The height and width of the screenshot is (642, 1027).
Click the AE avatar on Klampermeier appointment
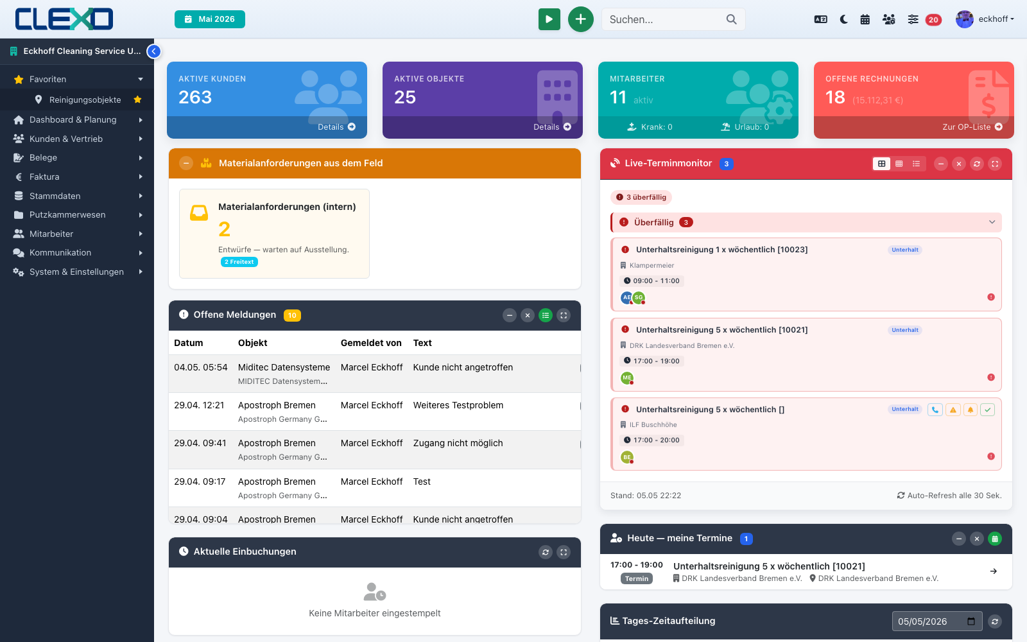[x=627, y=297]
